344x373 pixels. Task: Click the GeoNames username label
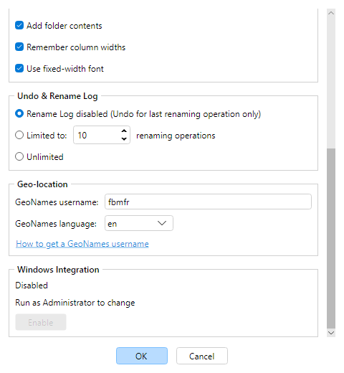click(57, 202)
